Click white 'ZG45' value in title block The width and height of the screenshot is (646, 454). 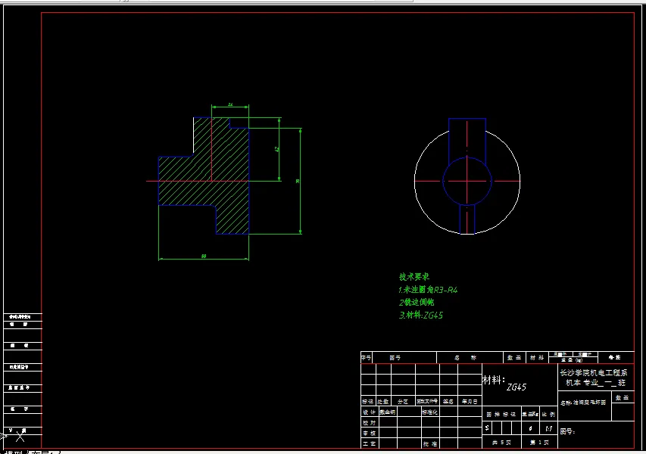pos(516,387)
